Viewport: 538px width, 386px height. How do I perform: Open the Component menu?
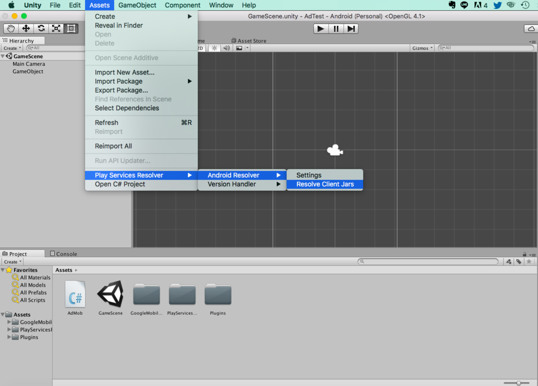182,5
